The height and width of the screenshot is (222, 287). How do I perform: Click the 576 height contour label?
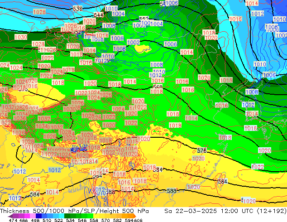point(202,150)
